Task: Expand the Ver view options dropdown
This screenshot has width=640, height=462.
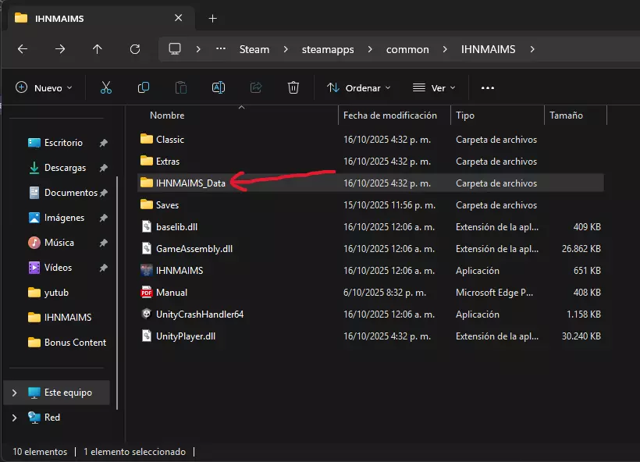Action: pos(434,88)
